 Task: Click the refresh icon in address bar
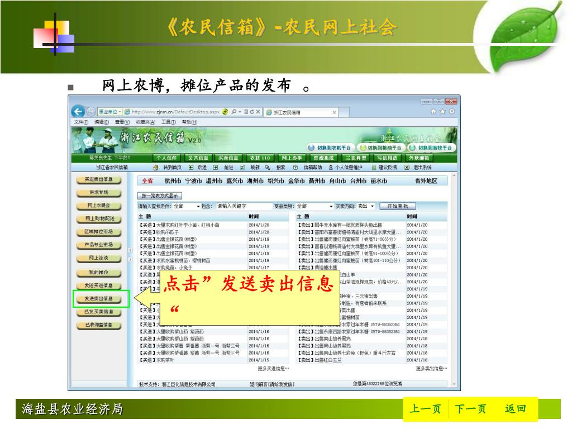(x=252, y=112)
